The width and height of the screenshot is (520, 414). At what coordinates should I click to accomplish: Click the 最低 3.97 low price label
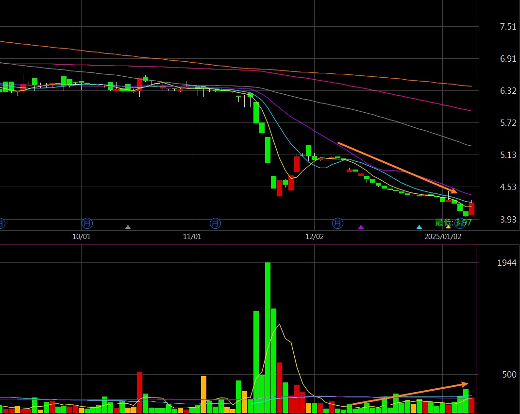453,223
